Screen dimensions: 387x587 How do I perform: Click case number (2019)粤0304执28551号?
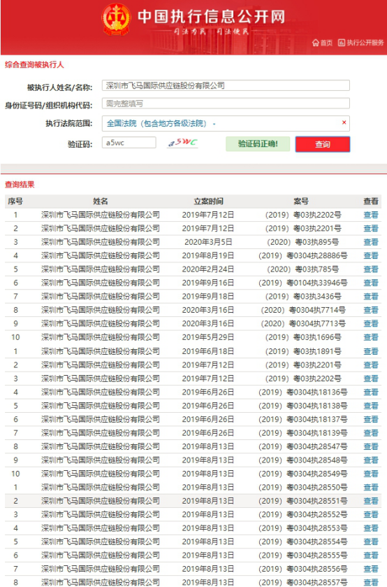coord(303,501)
